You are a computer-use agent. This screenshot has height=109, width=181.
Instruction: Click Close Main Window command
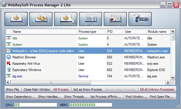37,89
